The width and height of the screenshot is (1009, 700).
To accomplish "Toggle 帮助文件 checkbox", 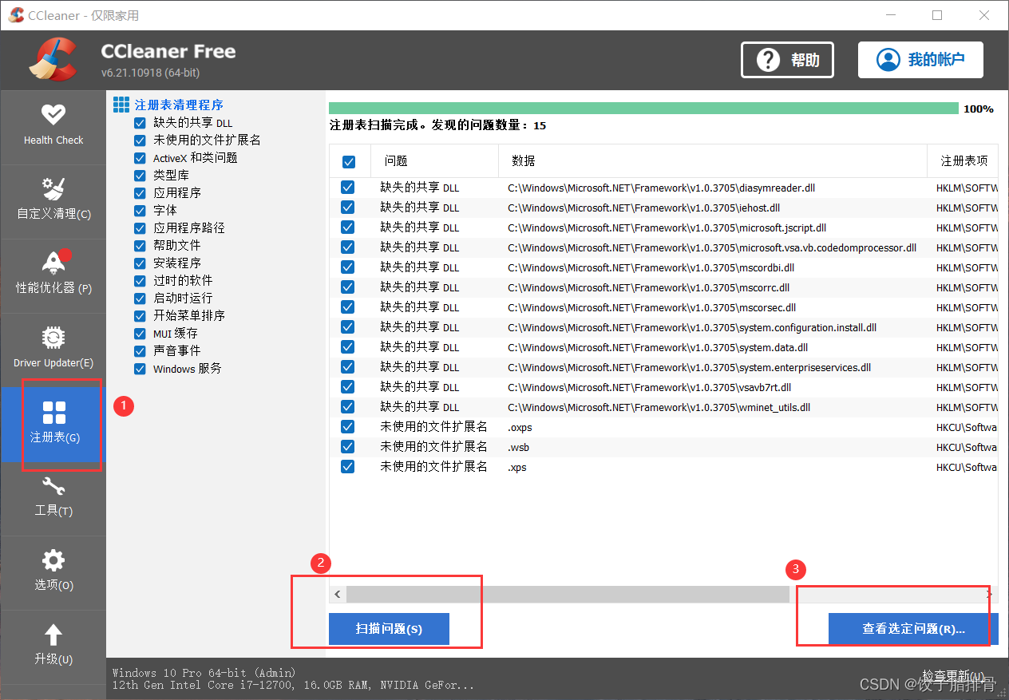I will (140, 246).
